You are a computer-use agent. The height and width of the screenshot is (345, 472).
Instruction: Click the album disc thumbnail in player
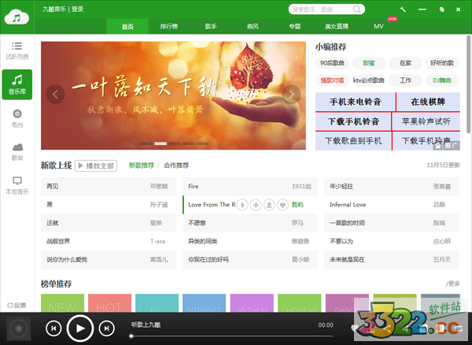pos(19,328)
